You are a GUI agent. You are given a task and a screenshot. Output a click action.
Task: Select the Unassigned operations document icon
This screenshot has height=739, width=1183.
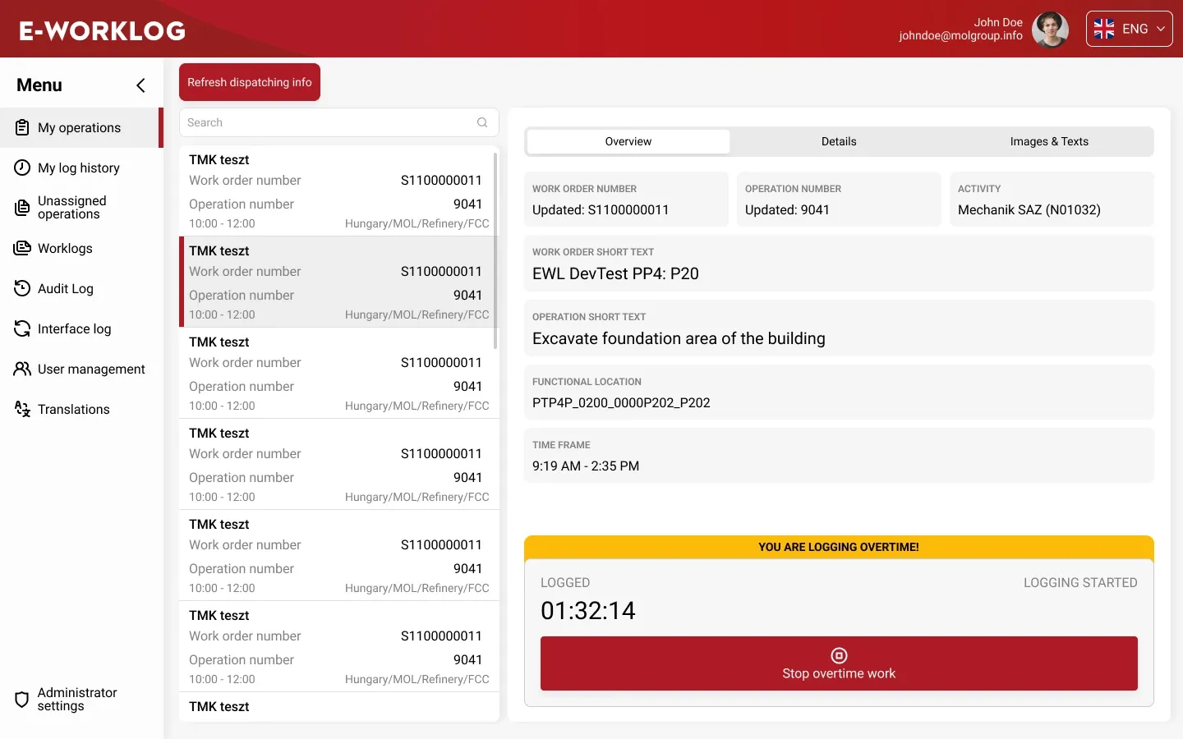pyautogui.click(x=22, y=208)
